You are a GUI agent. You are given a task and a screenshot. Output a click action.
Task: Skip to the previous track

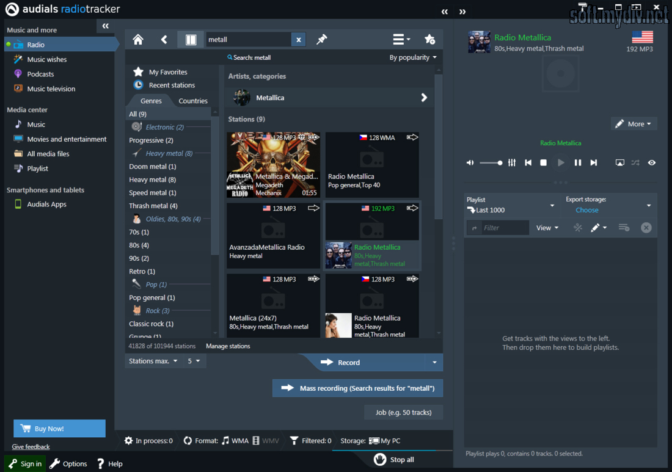[x=528, y=163]
